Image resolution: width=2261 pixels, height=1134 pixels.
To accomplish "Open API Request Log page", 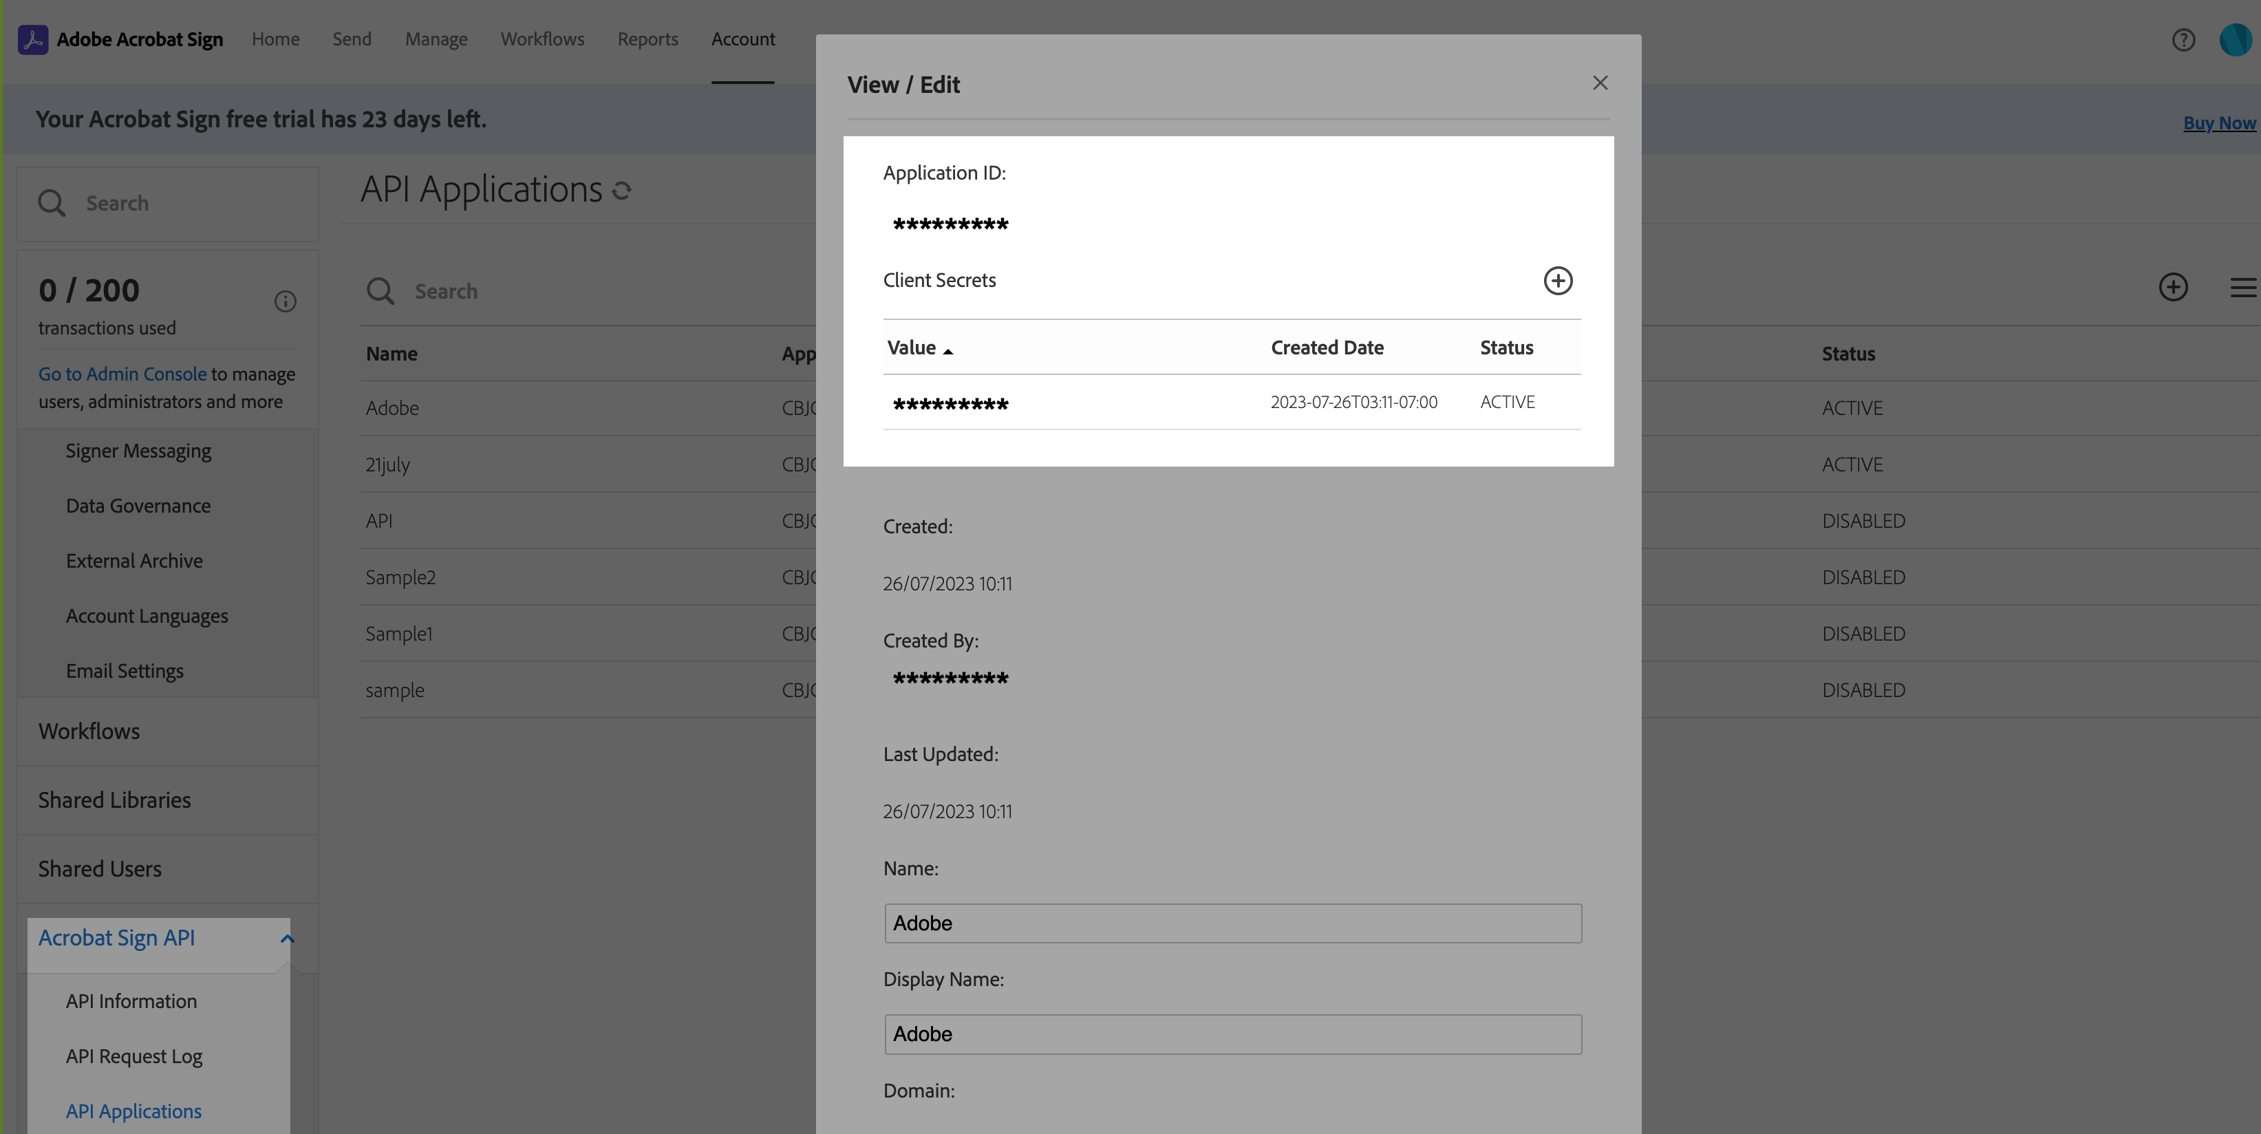I will [x=133, y=1057].
